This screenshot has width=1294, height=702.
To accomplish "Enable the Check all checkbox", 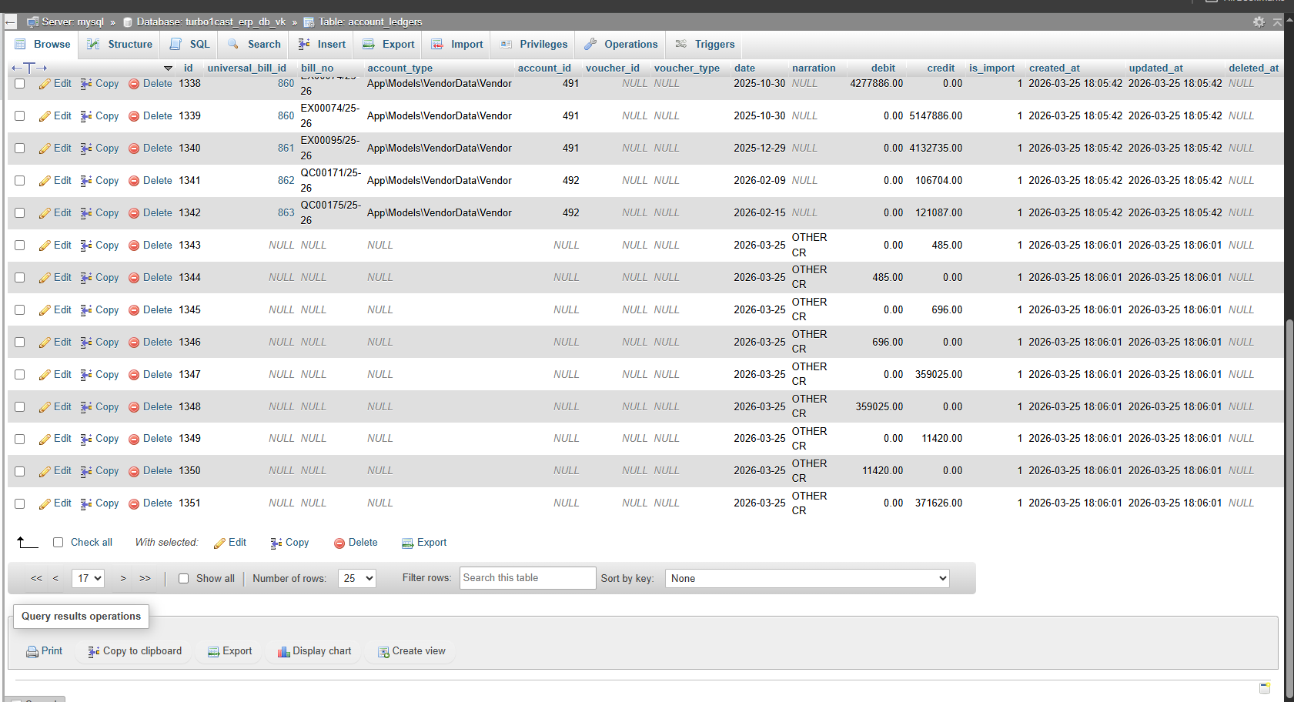I will pos(58,543).
